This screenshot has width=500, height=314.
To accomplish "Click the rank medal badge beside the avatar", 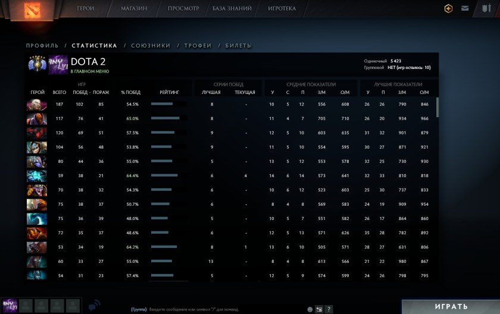I will [37, 64].
